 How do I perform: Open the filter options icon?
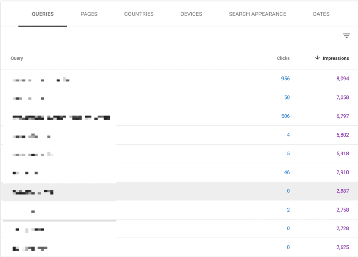(346, 36)
